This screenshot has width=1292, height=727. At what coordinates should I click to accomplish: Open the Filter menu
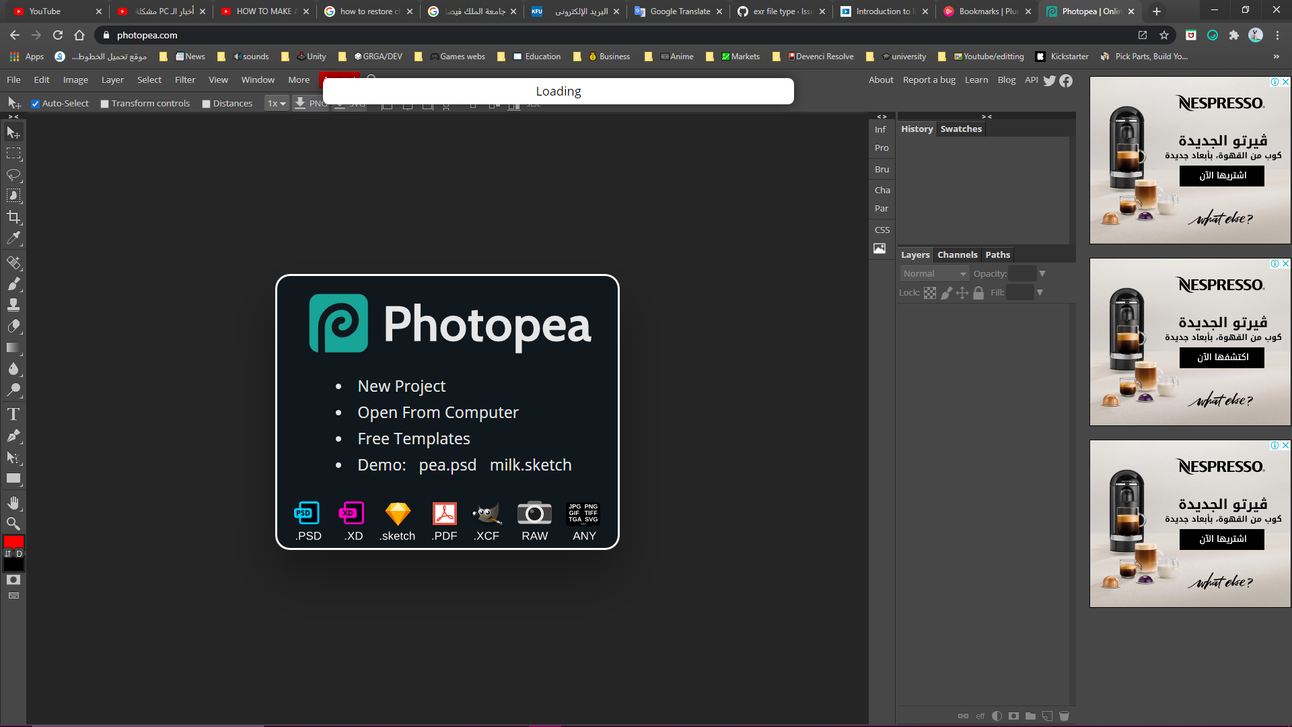(185, 79)
